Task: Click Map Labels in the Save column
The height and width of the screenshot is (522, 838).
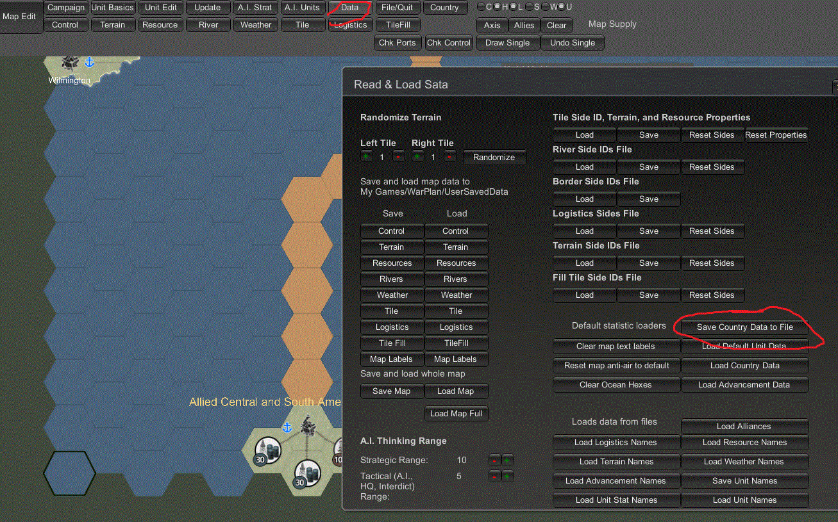Action: pyautogui.click(x=392, y=359)
